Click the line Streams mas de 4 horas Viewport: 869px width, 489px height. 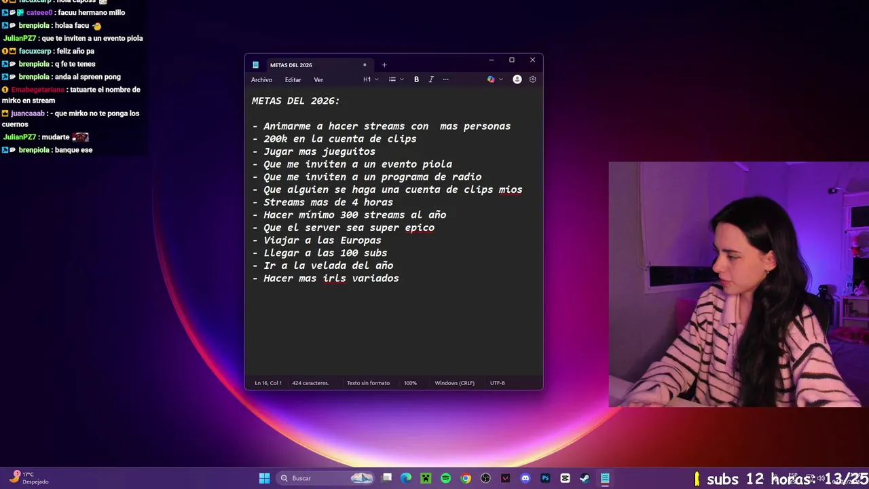[x=322, y=202]
